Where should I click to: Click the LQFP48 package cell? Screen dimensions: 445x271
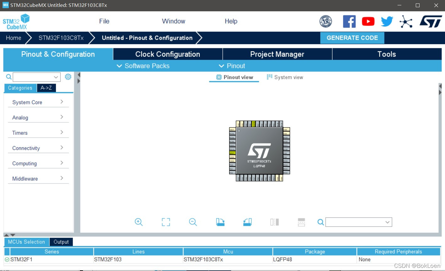click(x=315, y=259)
